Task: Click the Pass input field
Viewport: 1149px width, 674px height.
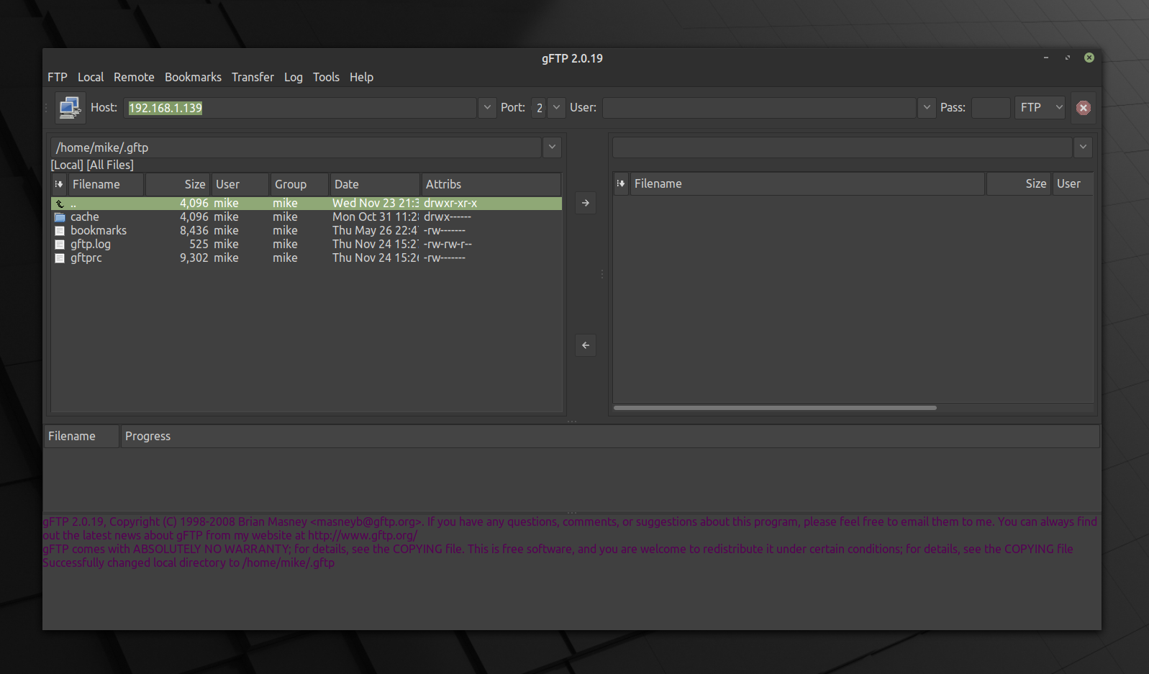Action: pos(991,108)
